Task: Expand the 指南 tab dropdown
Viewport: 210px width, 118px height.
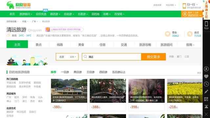Action: [x=194, y=45]
